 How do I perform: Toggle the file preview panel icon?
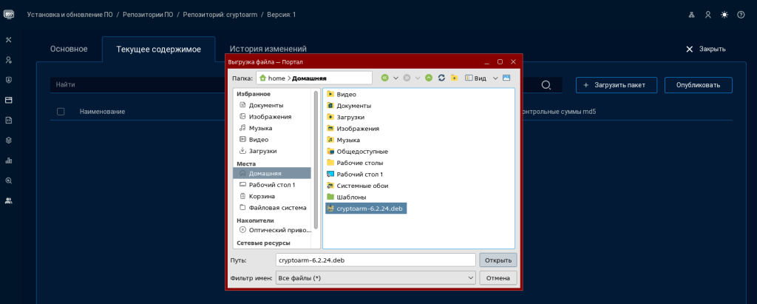pos(506,78)
